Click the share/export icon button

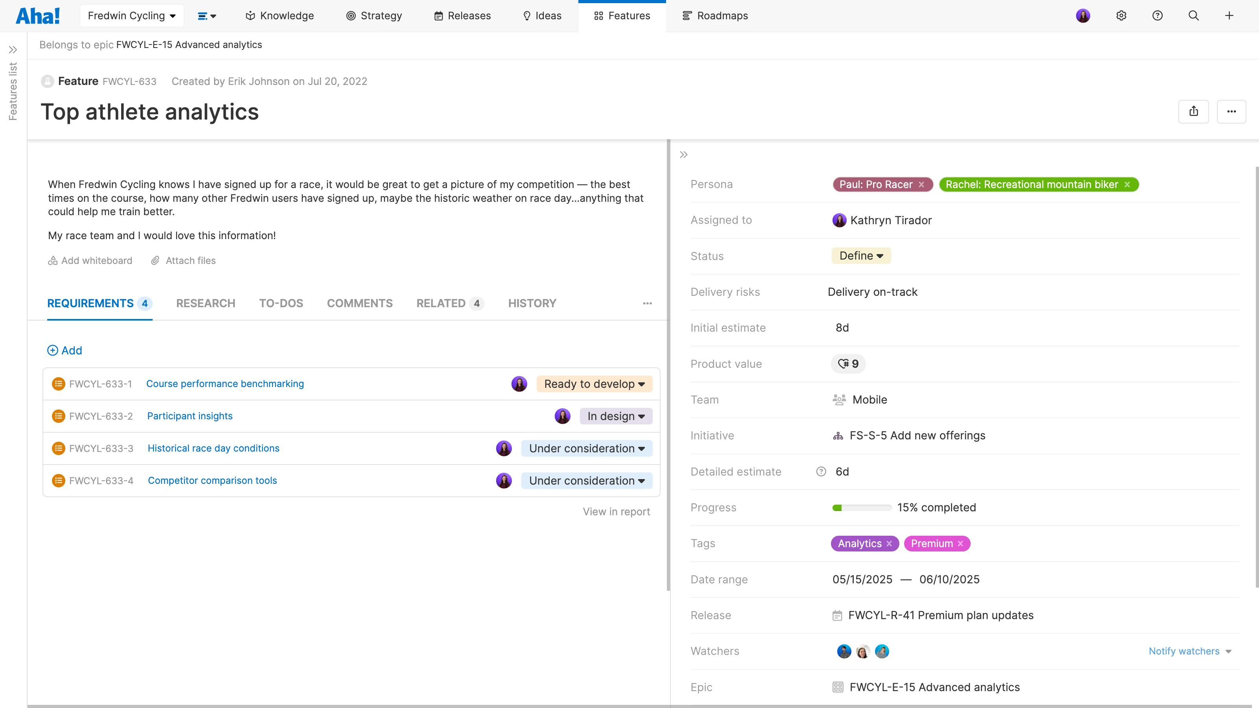point(1193,111)
